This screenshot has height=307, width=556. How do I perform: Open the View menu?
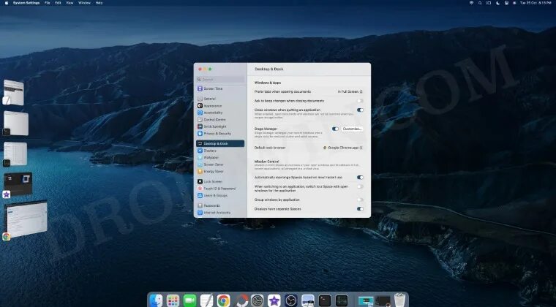[x=69, y=3]
